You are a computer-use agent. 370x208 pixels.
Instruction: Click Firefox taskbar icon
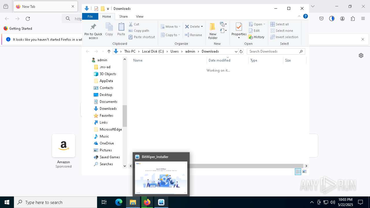pyautogui.click(x=147, y=202)
